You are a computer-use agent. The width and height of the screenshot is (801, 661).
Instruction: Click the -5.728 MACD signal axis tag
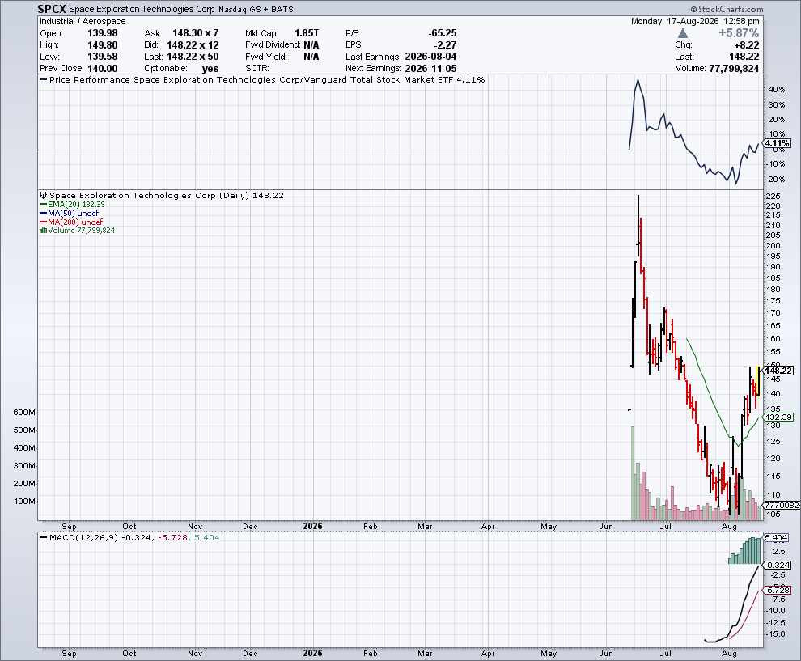(x=778, y=590)
